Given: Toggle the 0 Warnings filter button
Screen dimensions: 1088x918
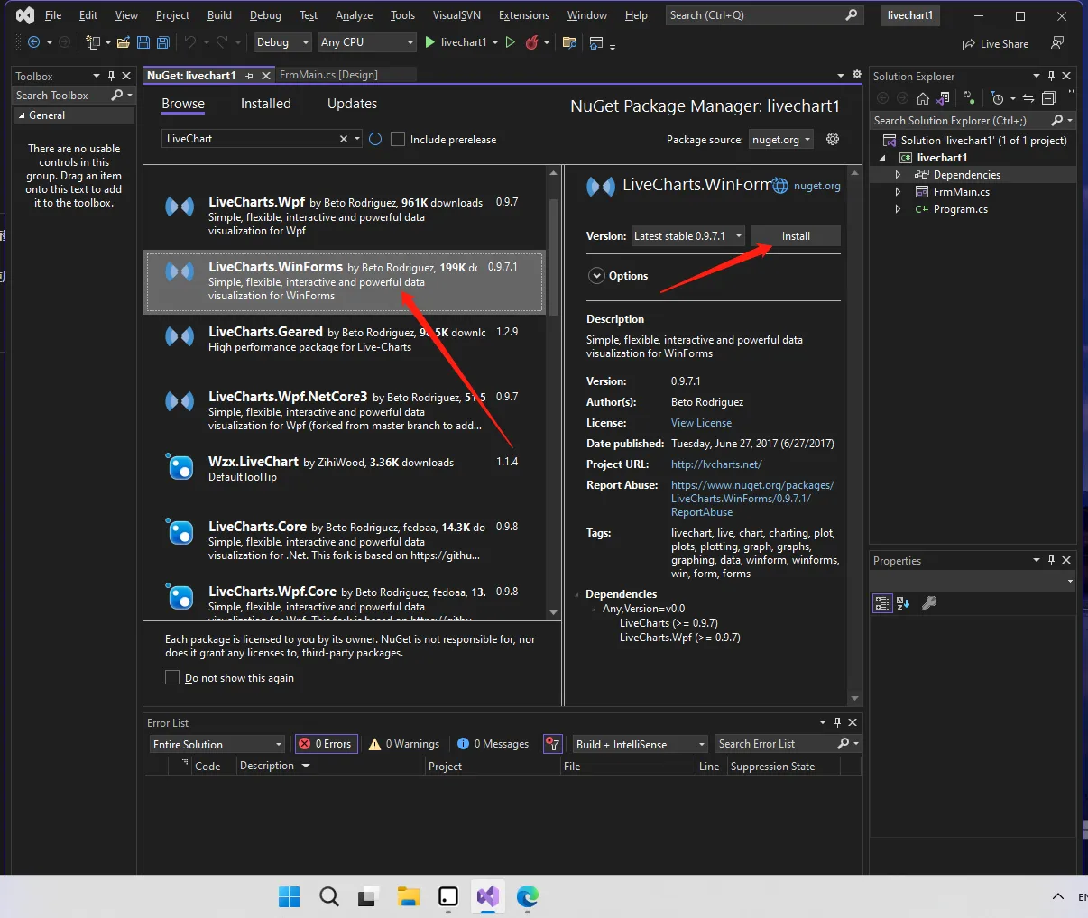Looking at the screenshot, I should (x=404, y=744).
